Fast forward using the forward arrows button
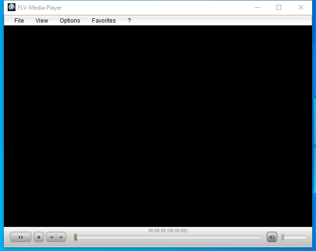This screenshot has height=251, width=316. [61, 237]
